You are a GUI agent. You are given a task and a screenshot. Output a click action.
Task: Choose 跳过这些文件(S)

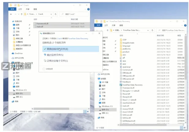coord(71,55)
